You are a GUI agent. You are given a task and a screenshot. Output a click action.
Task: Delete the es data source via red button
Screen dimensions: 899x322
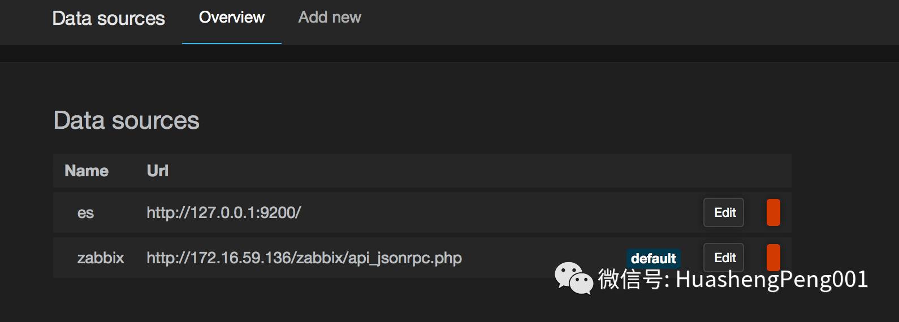click(x=773, y=212)
